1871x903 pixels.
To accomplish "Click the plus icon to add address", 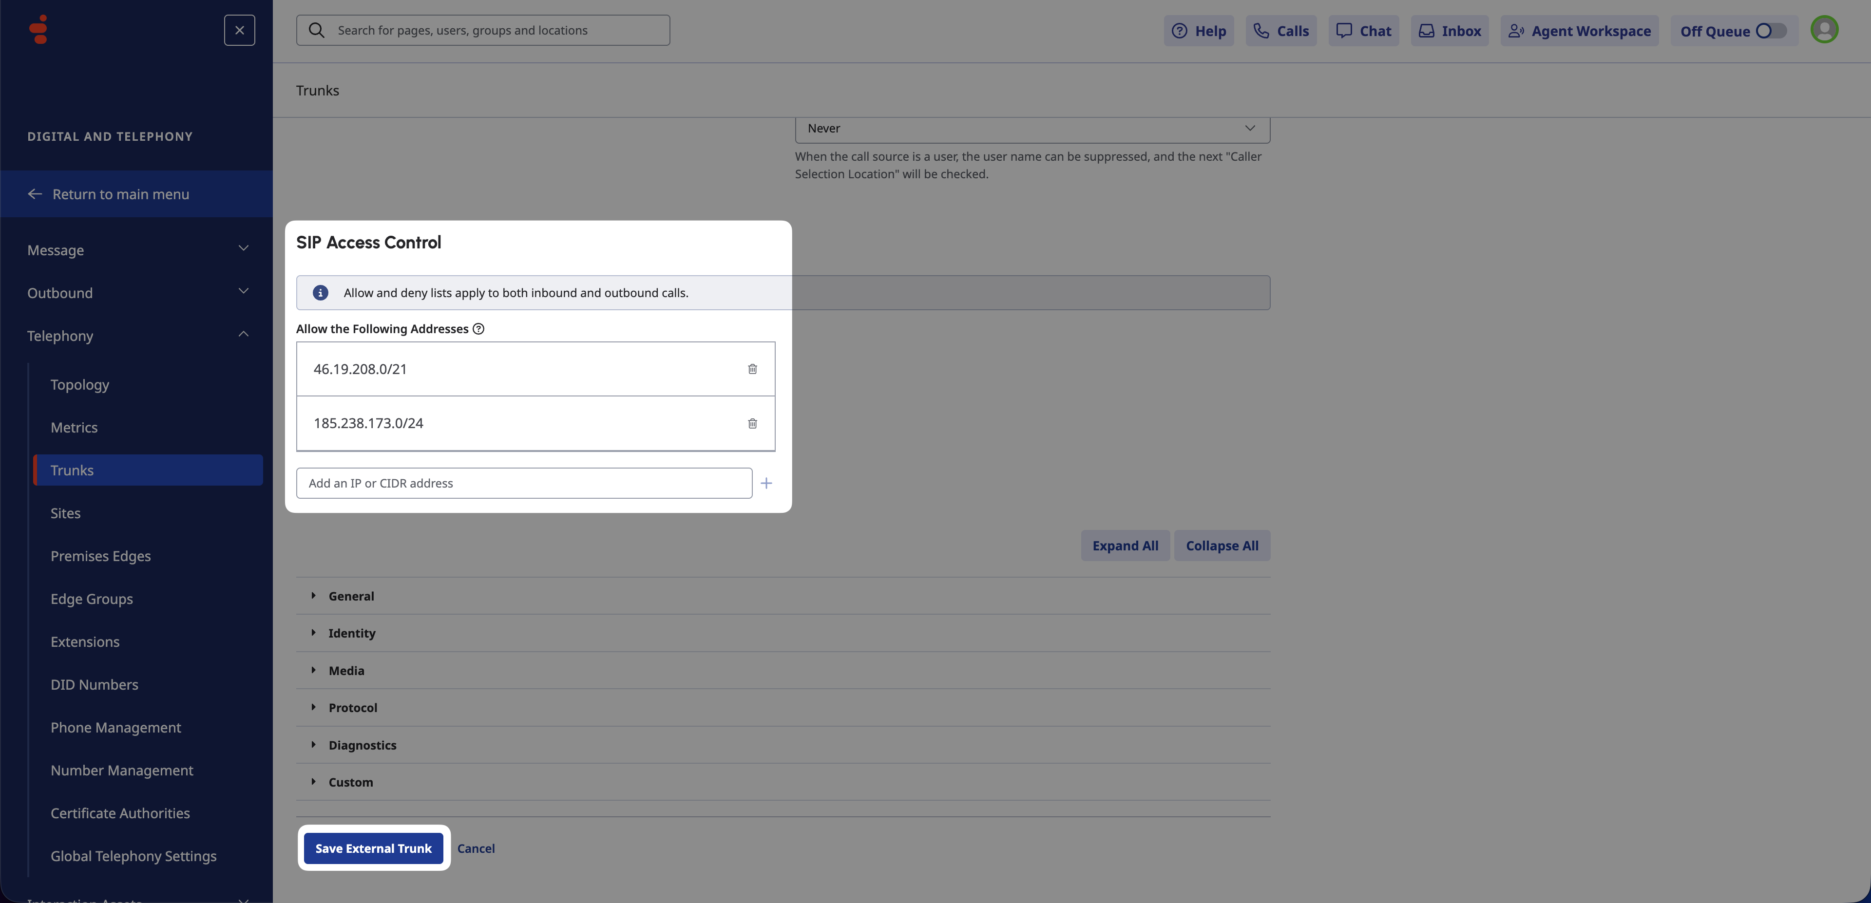I will [766, 484].
